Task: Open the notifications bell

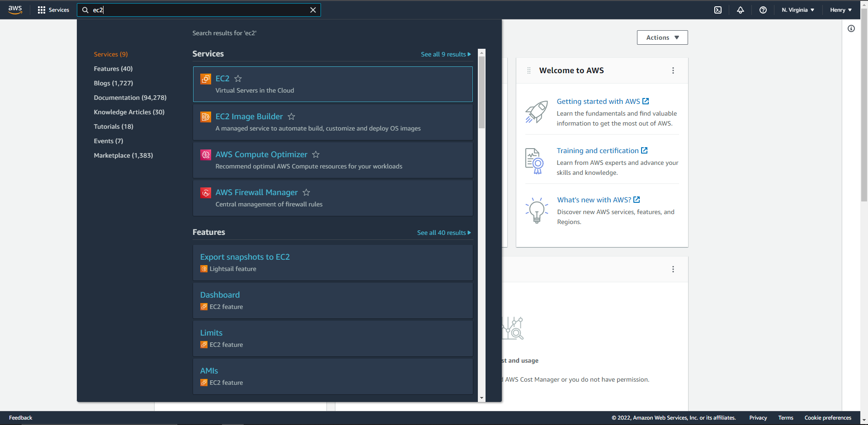Action: click(740, 9)
